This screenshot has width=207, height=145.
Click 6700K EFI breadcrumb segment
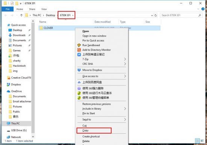[x=65, y=15]
